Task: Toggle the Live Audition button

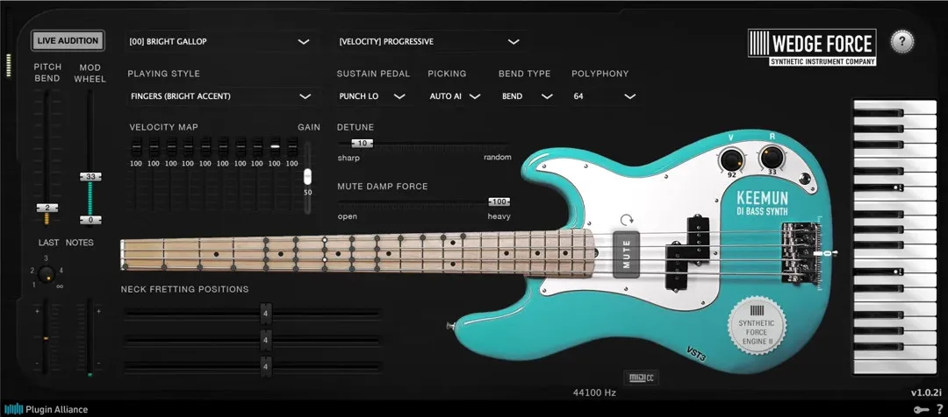Action: pyautogui.click(x=68, y=41)
